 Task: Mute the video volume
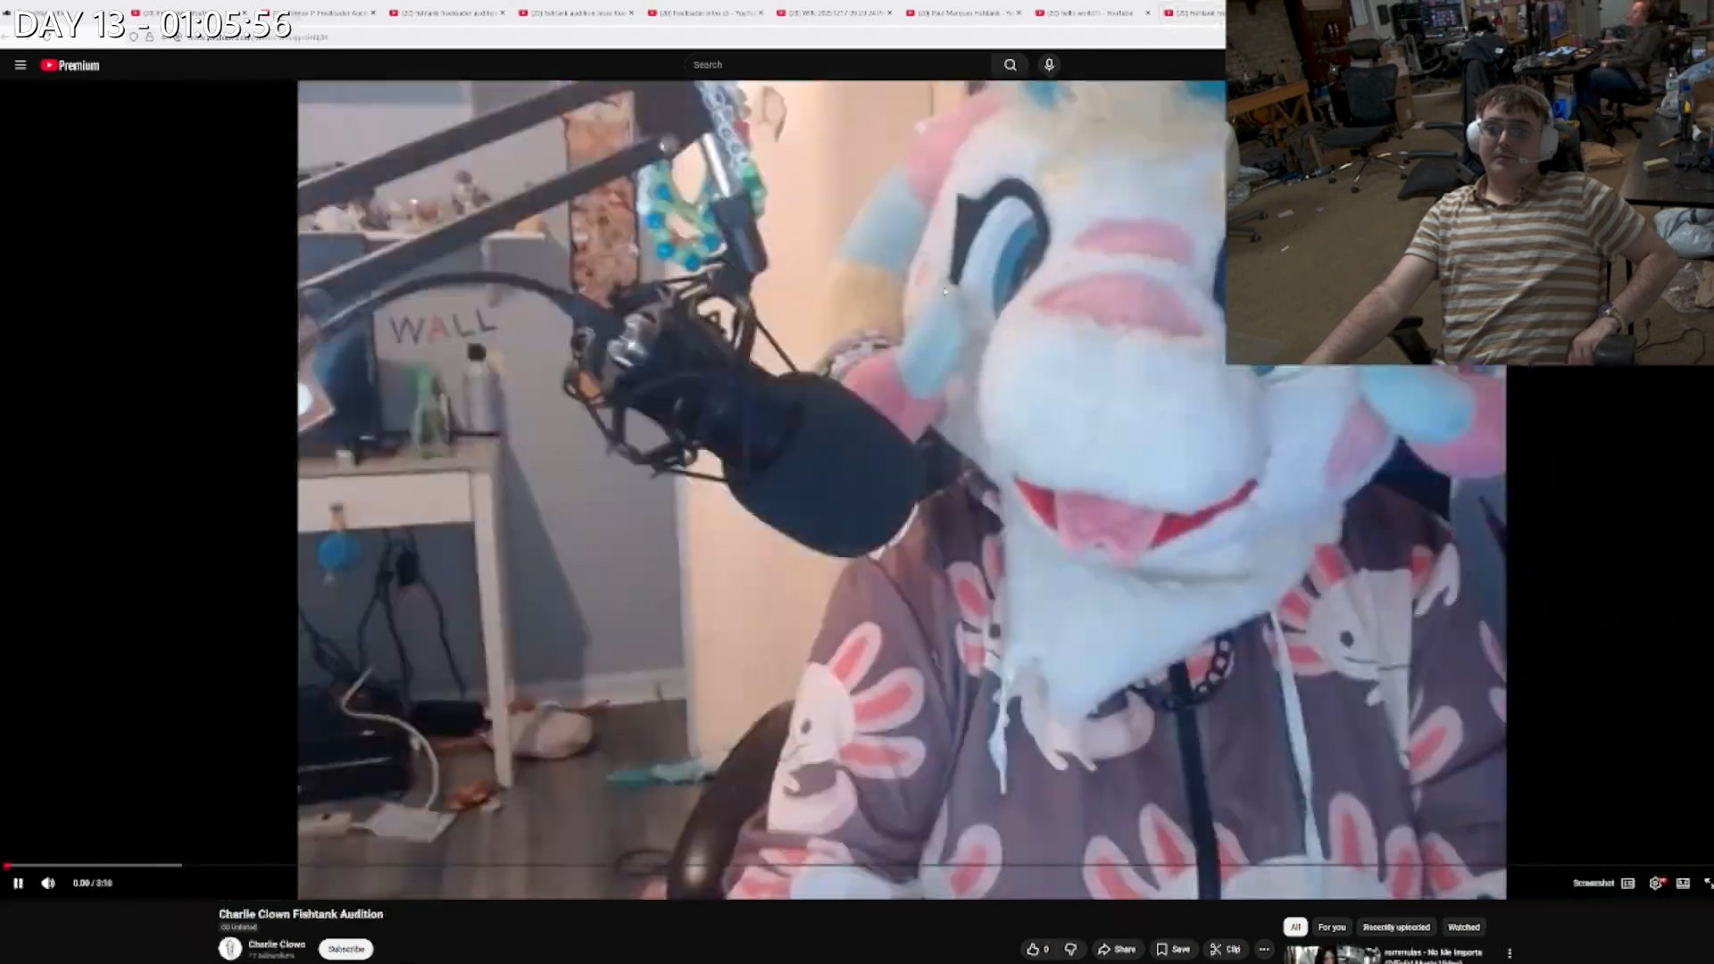pyautogui.click(x=48, y=883)
